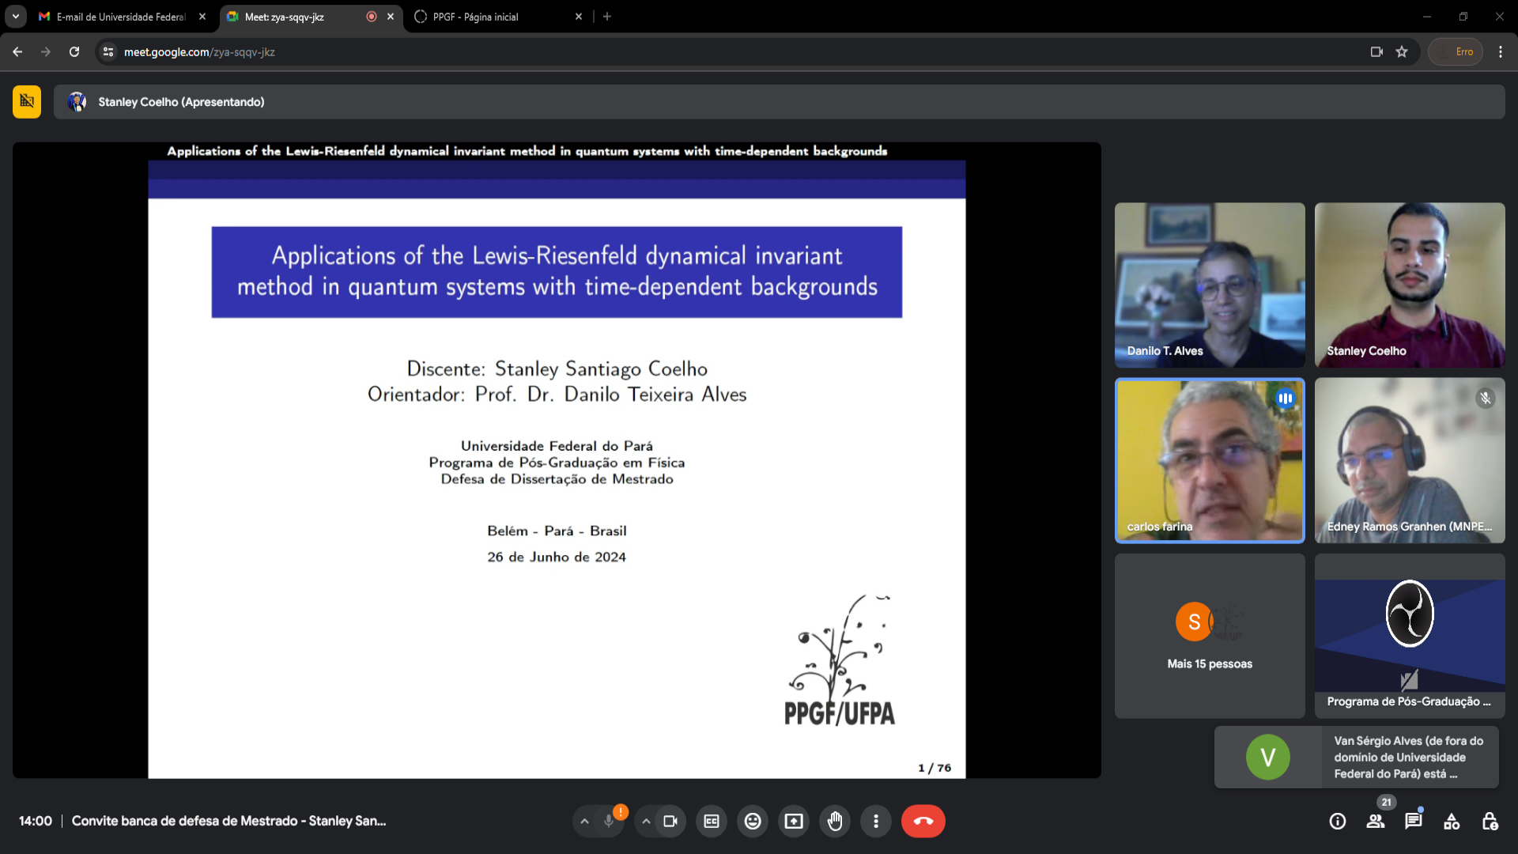Select the Meet zya-sqqv-jkz tab
This screenshot has width=1518, height=854.
pos(310,17)
